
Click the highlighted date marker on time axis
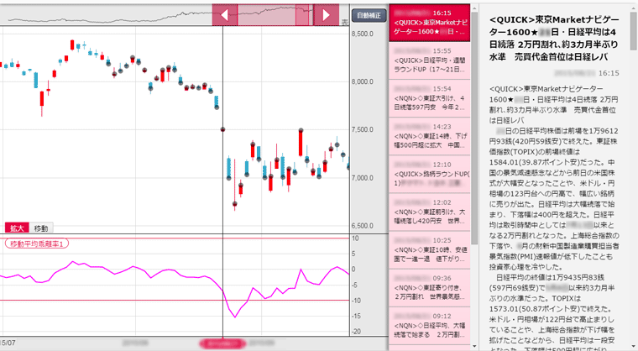222,343
